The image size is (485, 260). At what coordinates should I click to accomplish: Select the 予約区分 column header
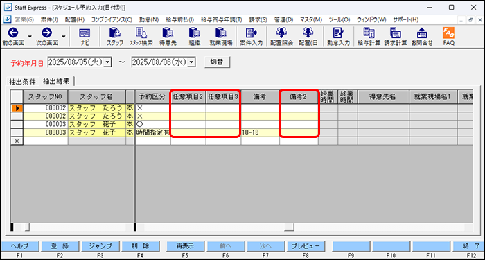click(x=153, y=97)
